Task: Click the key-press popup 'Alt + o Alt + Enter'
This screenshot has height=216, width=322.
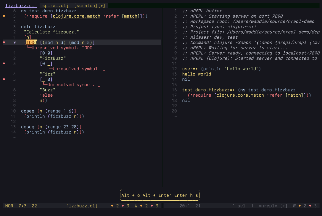Action: point(159,195)
